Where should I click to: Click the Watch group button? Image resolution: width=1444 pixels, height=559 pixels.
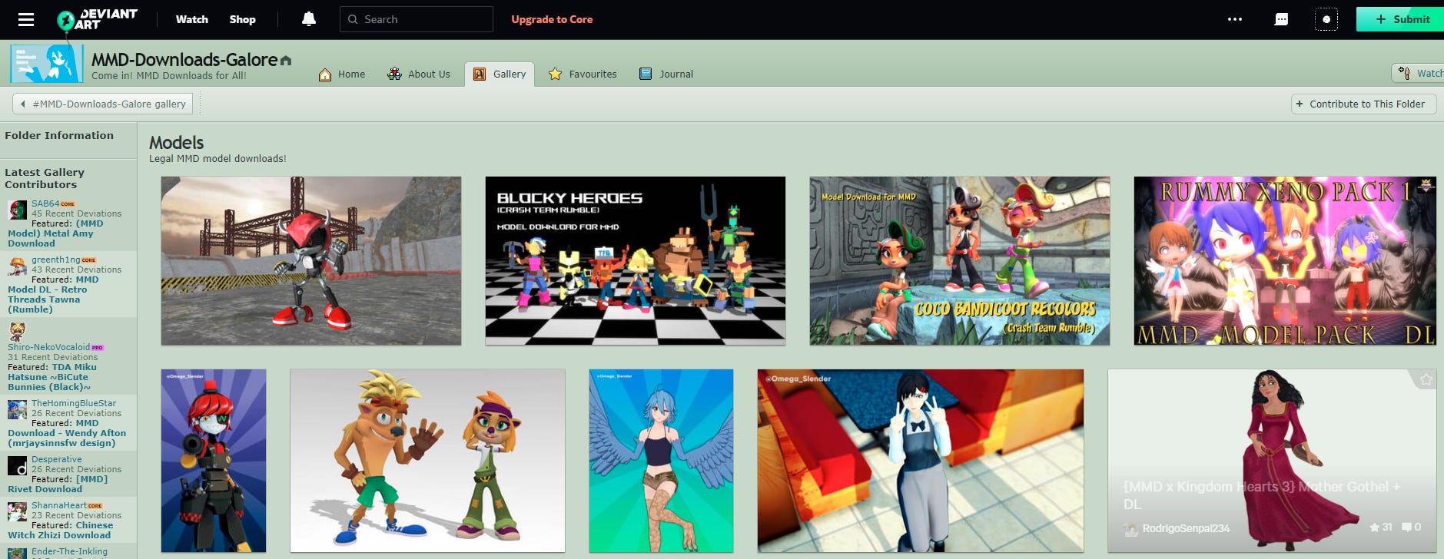[x=1419, y=73]
